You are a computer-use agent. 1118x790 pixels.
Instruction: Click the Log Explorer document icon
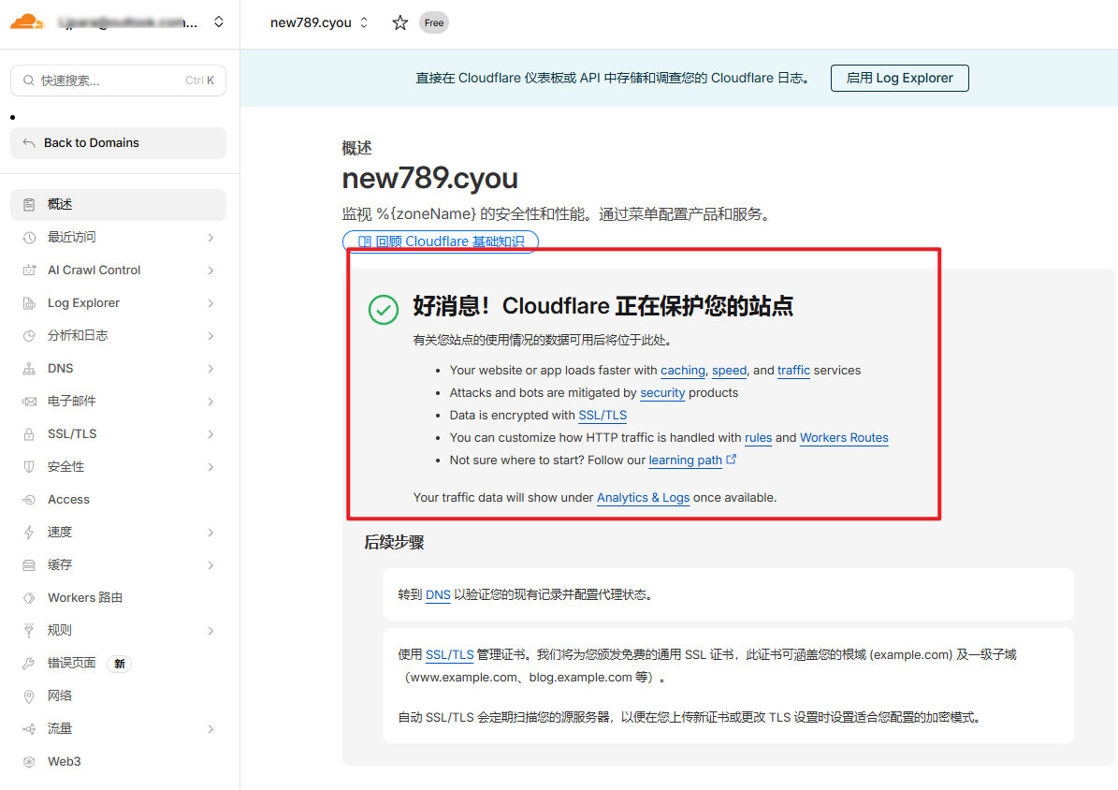[29, 303]
